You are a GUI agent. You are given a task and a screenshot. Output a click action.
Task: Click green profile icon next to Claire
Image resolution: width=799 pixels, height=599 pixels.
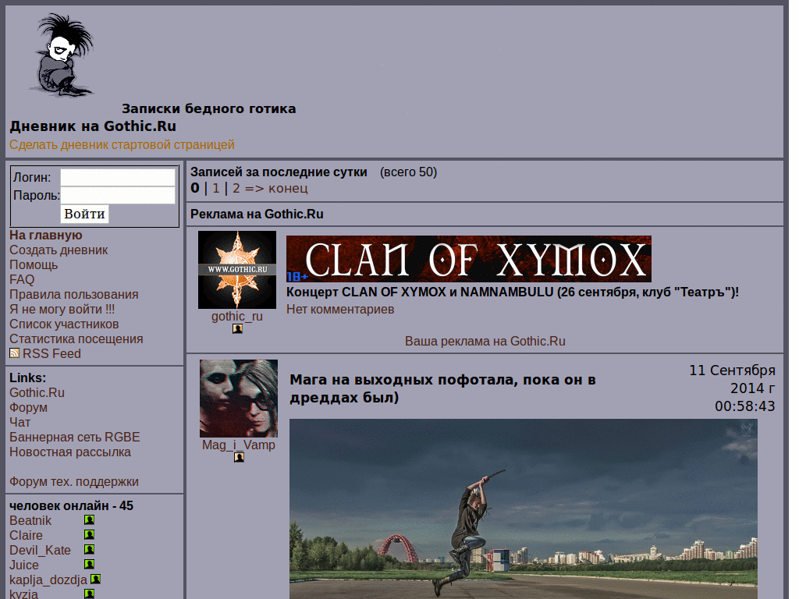tap(89, 535)
